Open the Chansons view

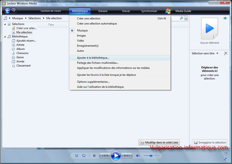click(x=22, y=53)
